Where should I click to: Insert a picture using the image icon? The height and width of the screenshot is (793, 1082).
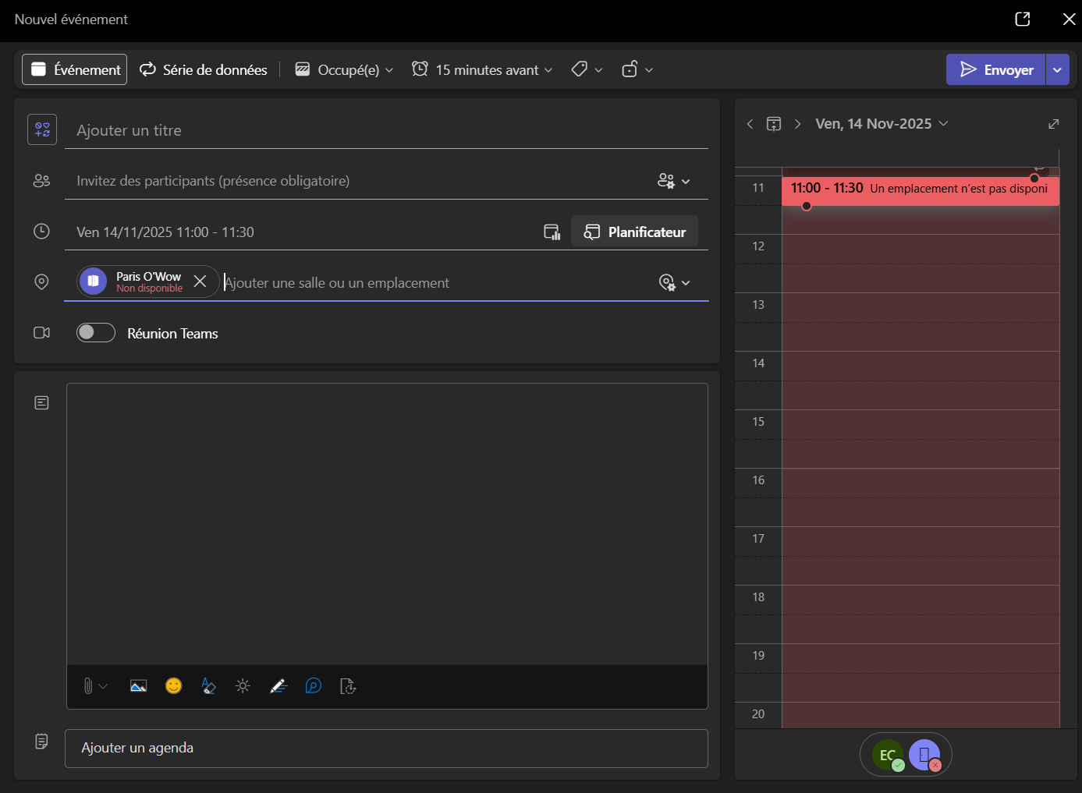[x=138, y=686]
